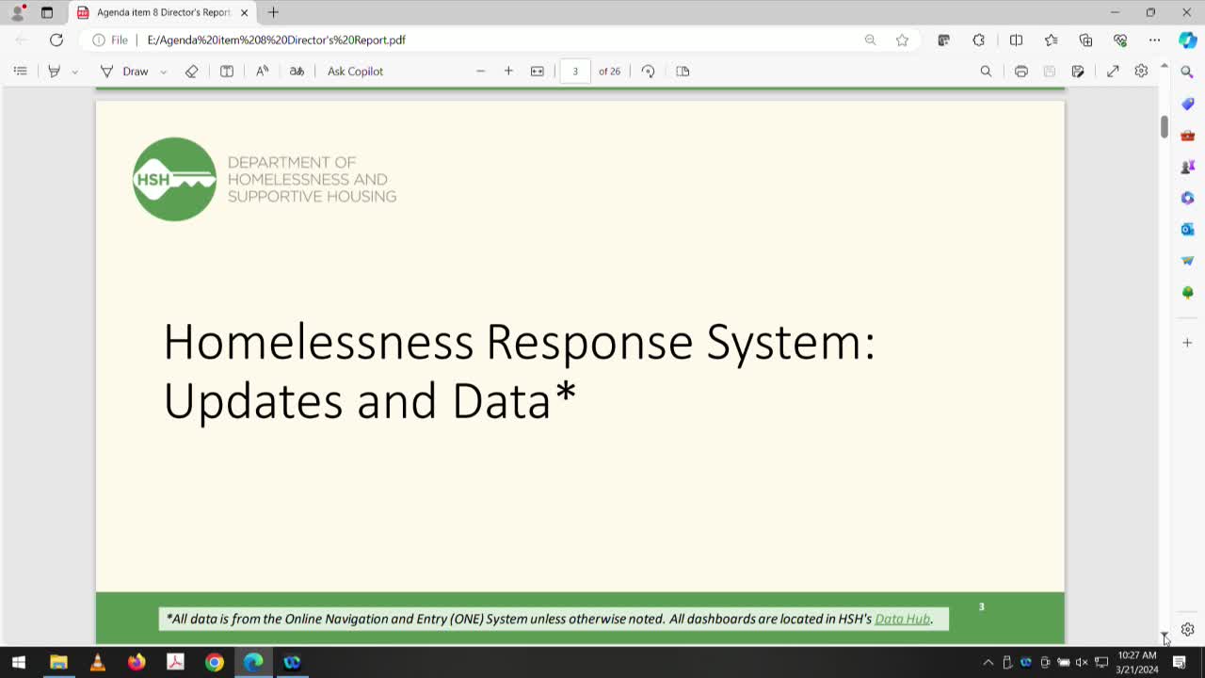Screen dimensions: 1205x678
Task: Select the Highlight tool in PDF toolbar
Action: coord(54,71)
